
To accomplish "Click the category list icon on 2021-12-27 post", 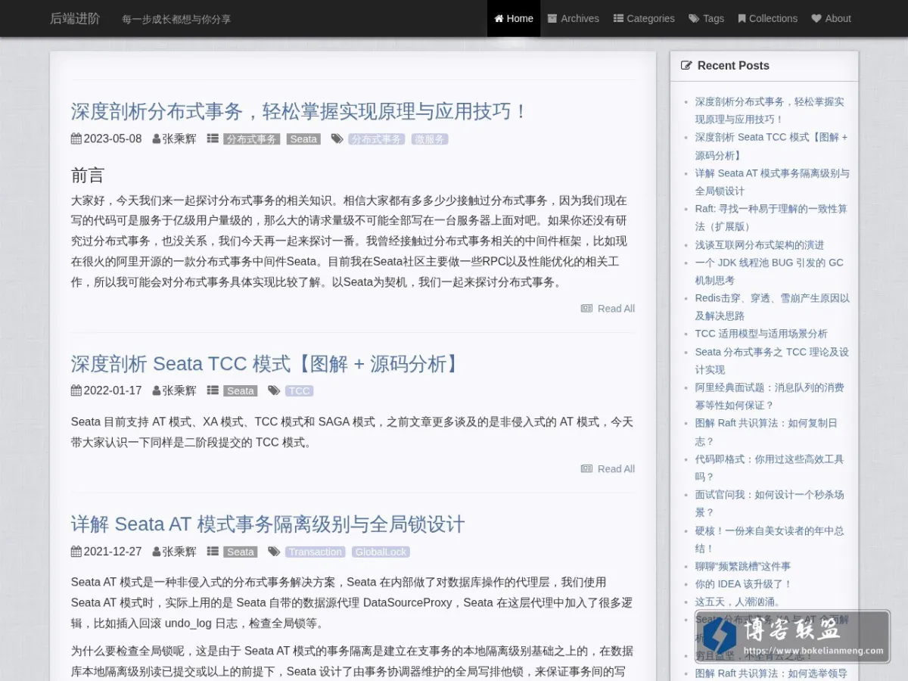I will [213, 552].
